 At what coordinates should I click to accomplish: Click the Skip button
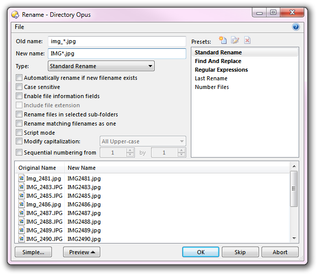coord(240,252)
